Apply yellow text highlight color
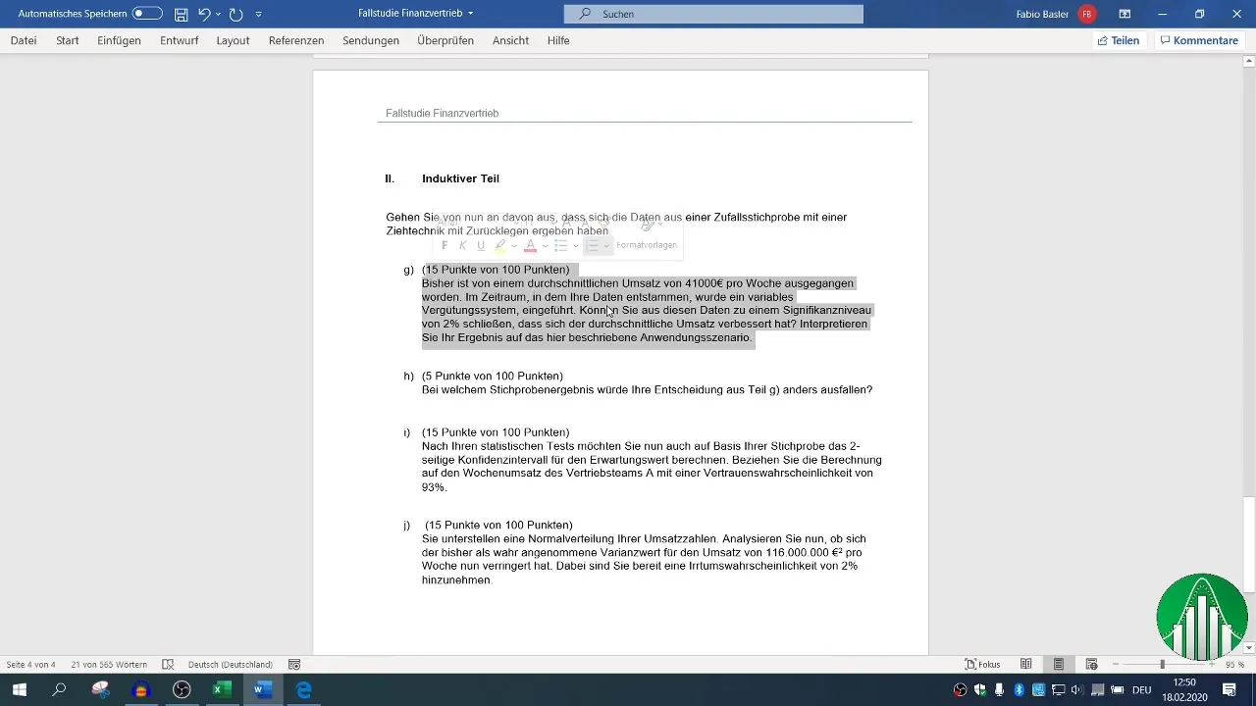This screenshot has height=706, width=1256. click(x=500, y=245)
